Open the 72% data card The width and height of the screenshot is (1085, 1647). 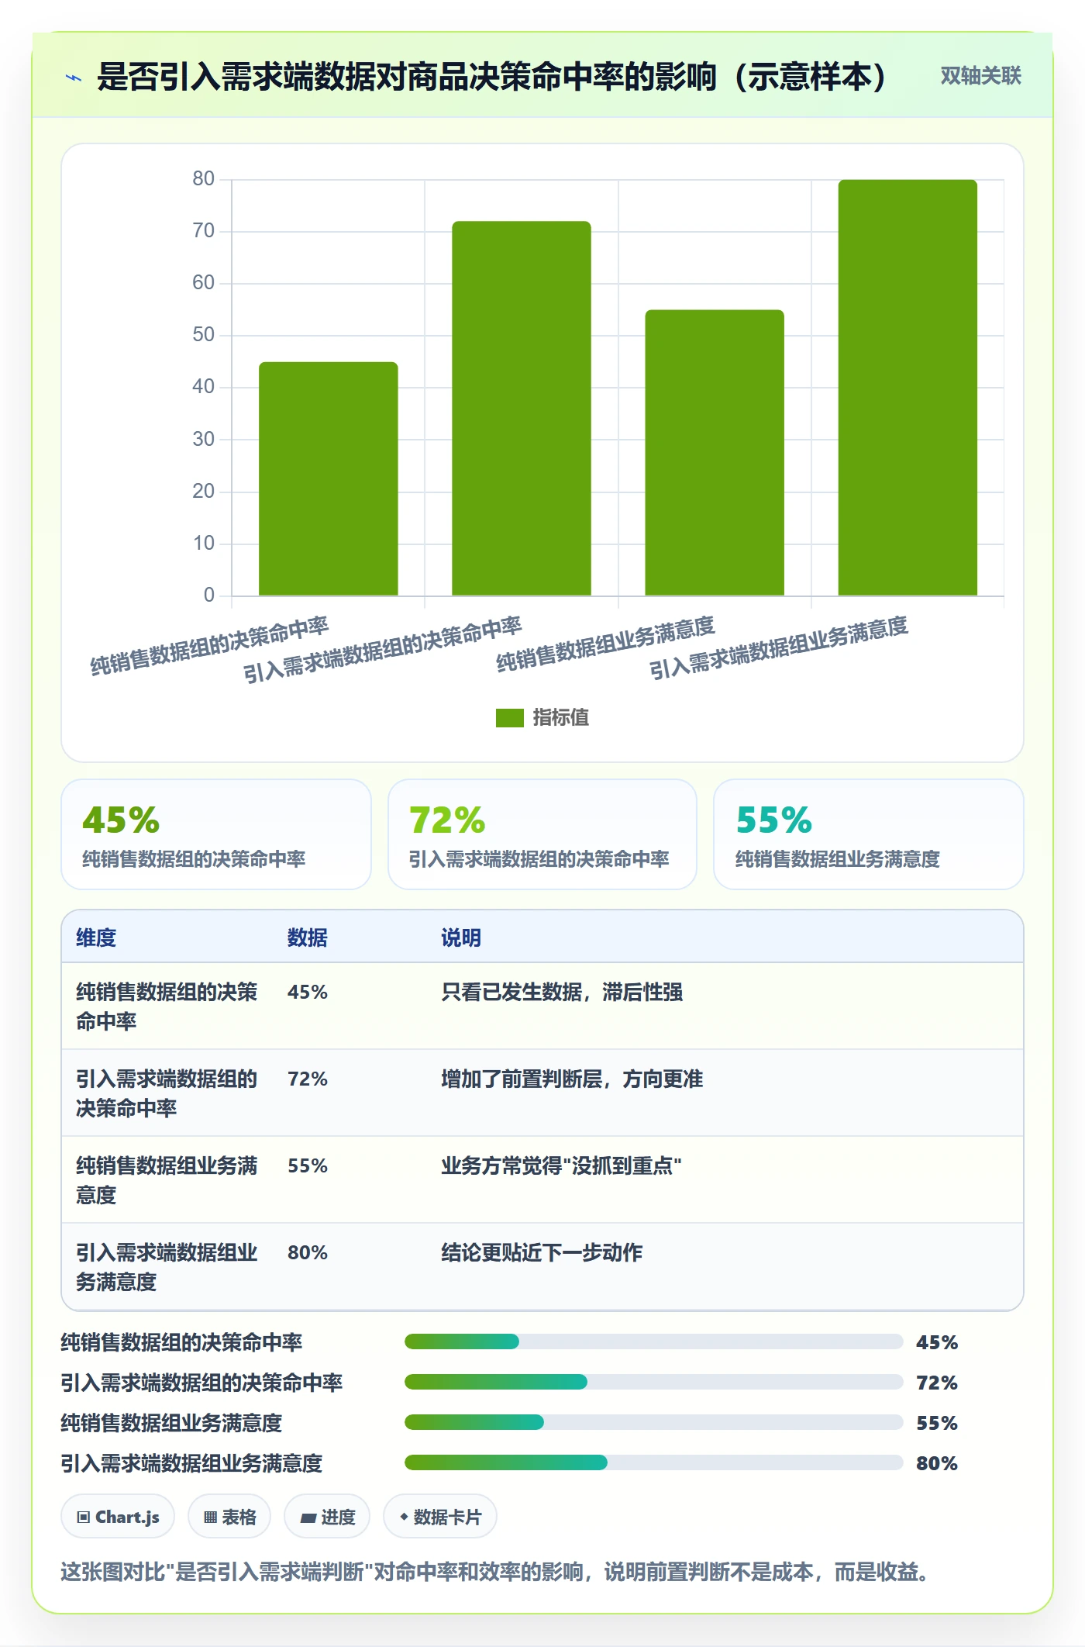point(542,834)
